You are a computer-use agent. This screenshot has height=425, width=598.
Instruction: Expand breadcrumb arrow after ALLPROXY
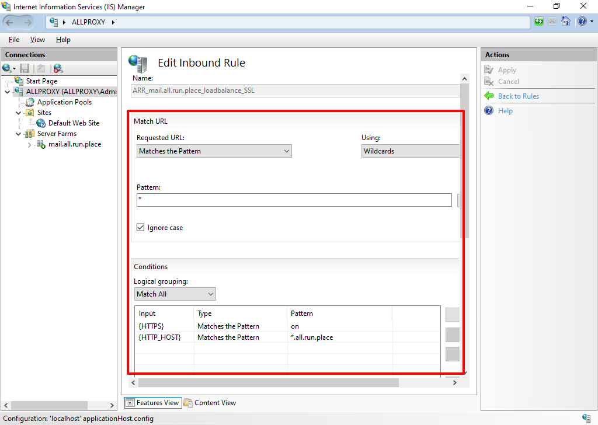pyautogui.click(x=113, y=22)
